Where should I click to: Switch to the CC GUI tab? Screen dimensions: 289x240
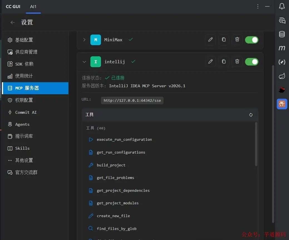coord(13,7)
